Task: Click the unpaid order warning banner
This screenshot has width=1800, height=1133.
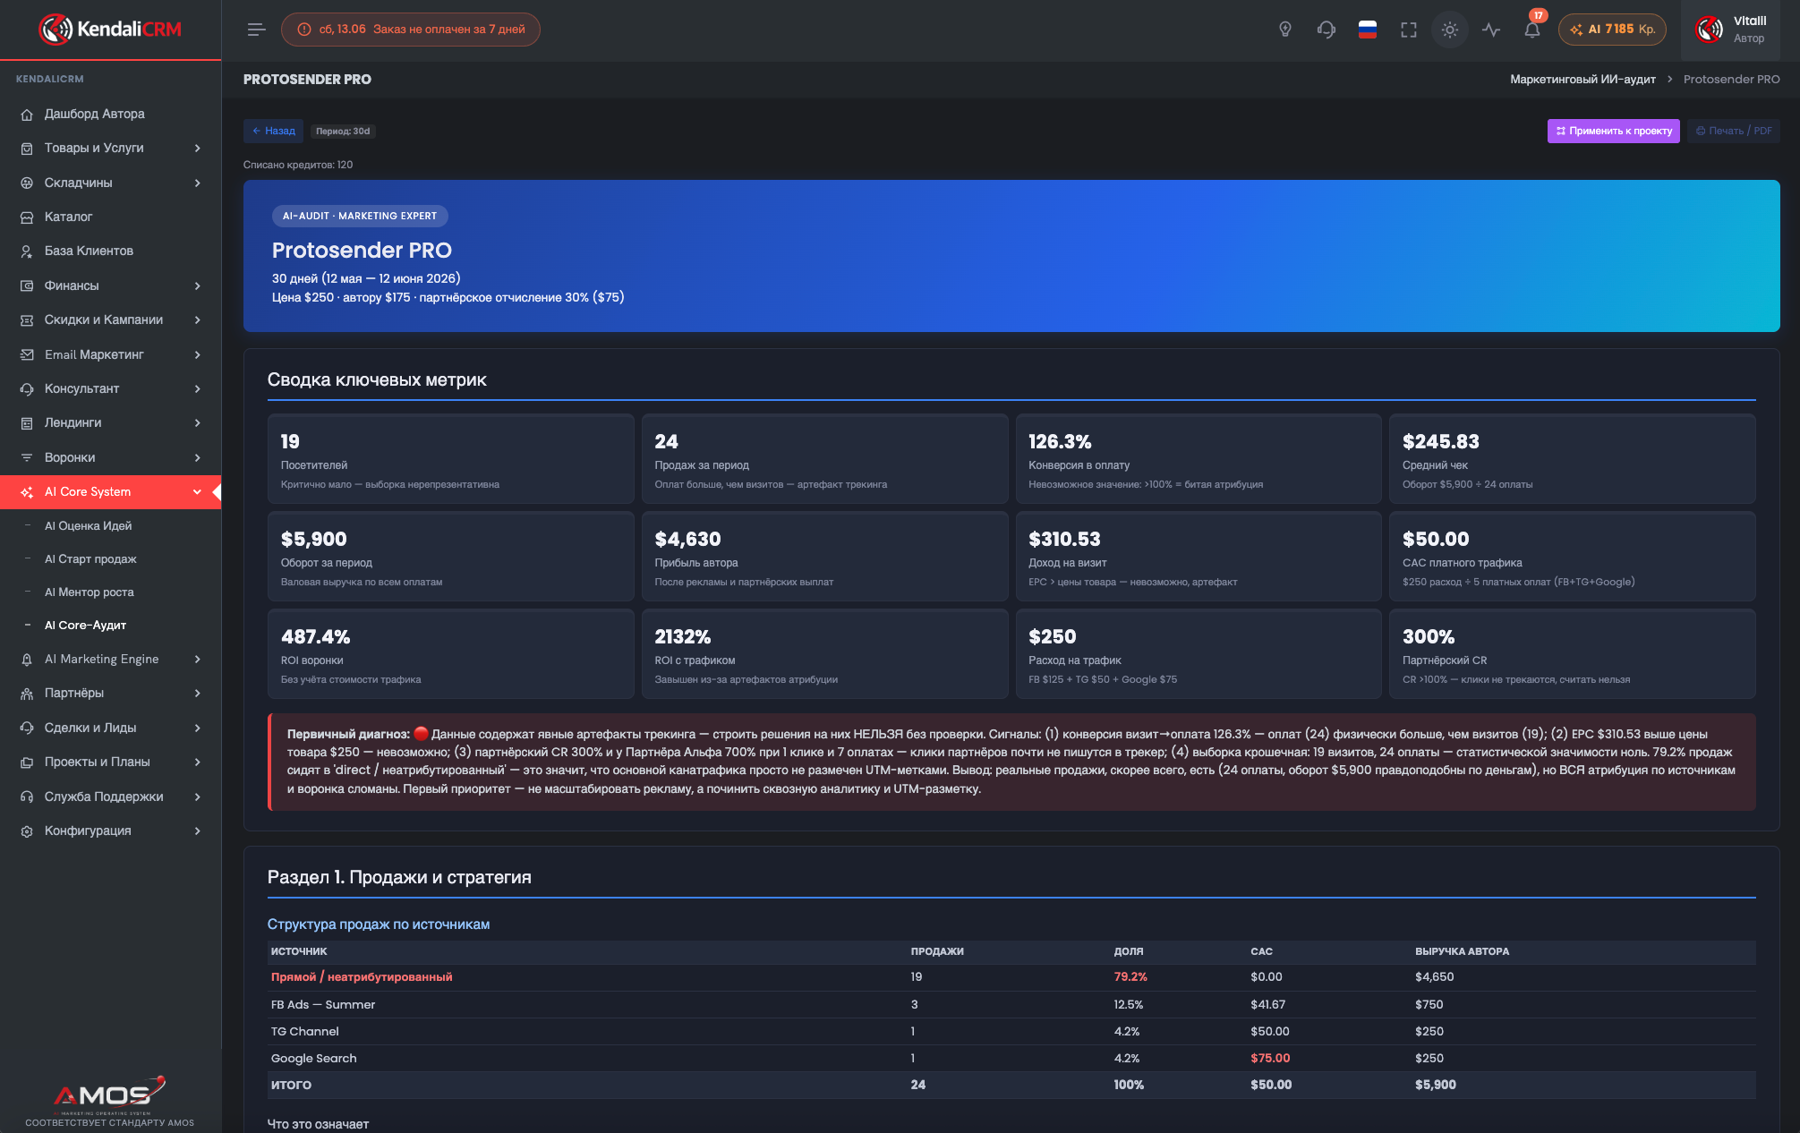Action: pyautogui.click(x=411, y=30)
